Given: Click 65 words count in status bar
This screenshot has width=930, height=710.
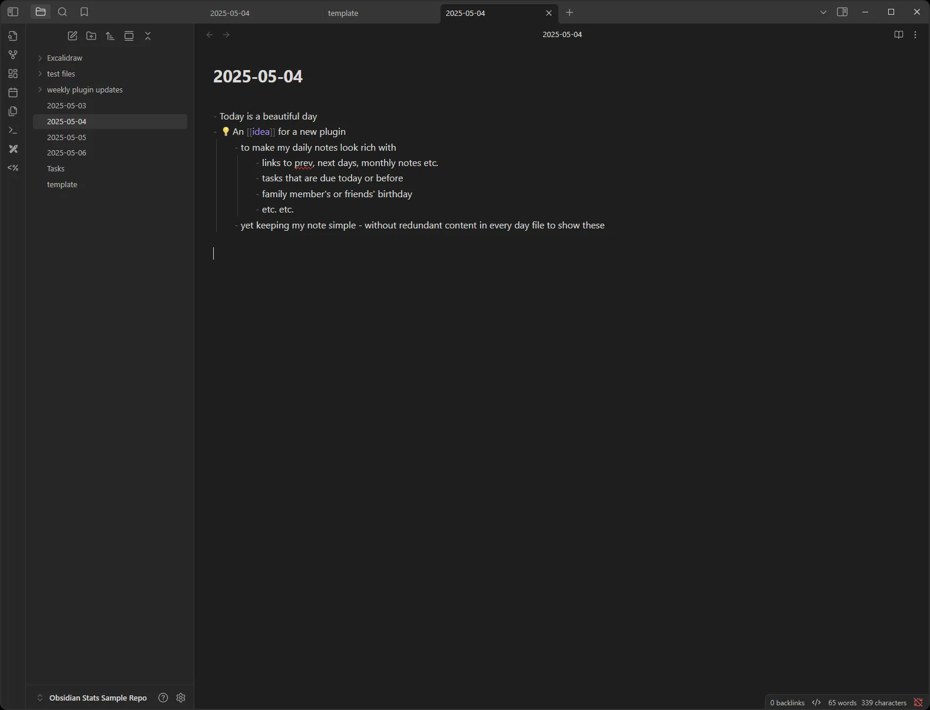Looking at the screenshot, I should pyautogui.click(x=842, y=703).
